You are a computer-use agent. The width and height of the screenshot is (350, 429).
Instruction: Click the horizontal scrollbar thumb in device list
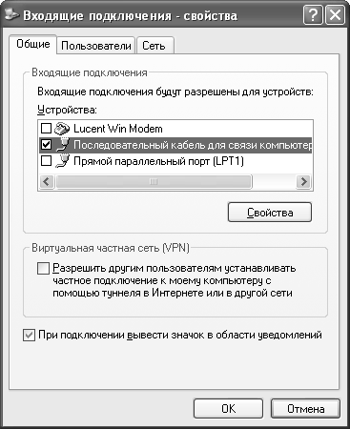pos(154,182)
